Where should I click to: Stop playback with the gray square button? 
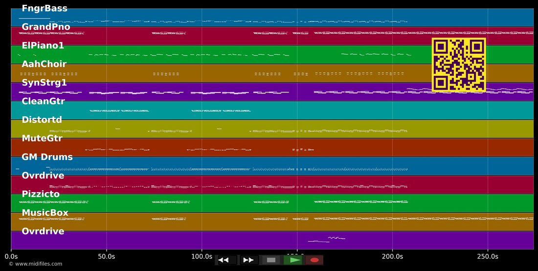coord(271,260)
